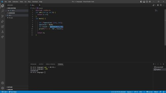
Task: Open Explorer Views and More Actions ellipsis
Action: [26, 5]
